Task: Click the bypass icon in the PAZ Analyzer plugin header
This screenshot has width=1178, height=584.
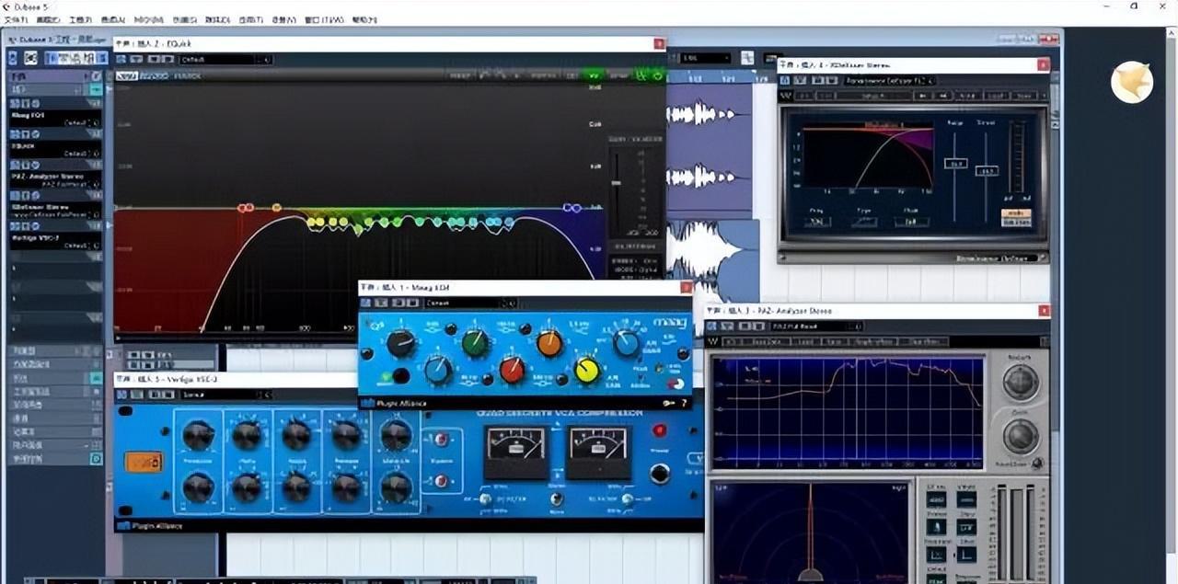Action: tap(712, 326)
